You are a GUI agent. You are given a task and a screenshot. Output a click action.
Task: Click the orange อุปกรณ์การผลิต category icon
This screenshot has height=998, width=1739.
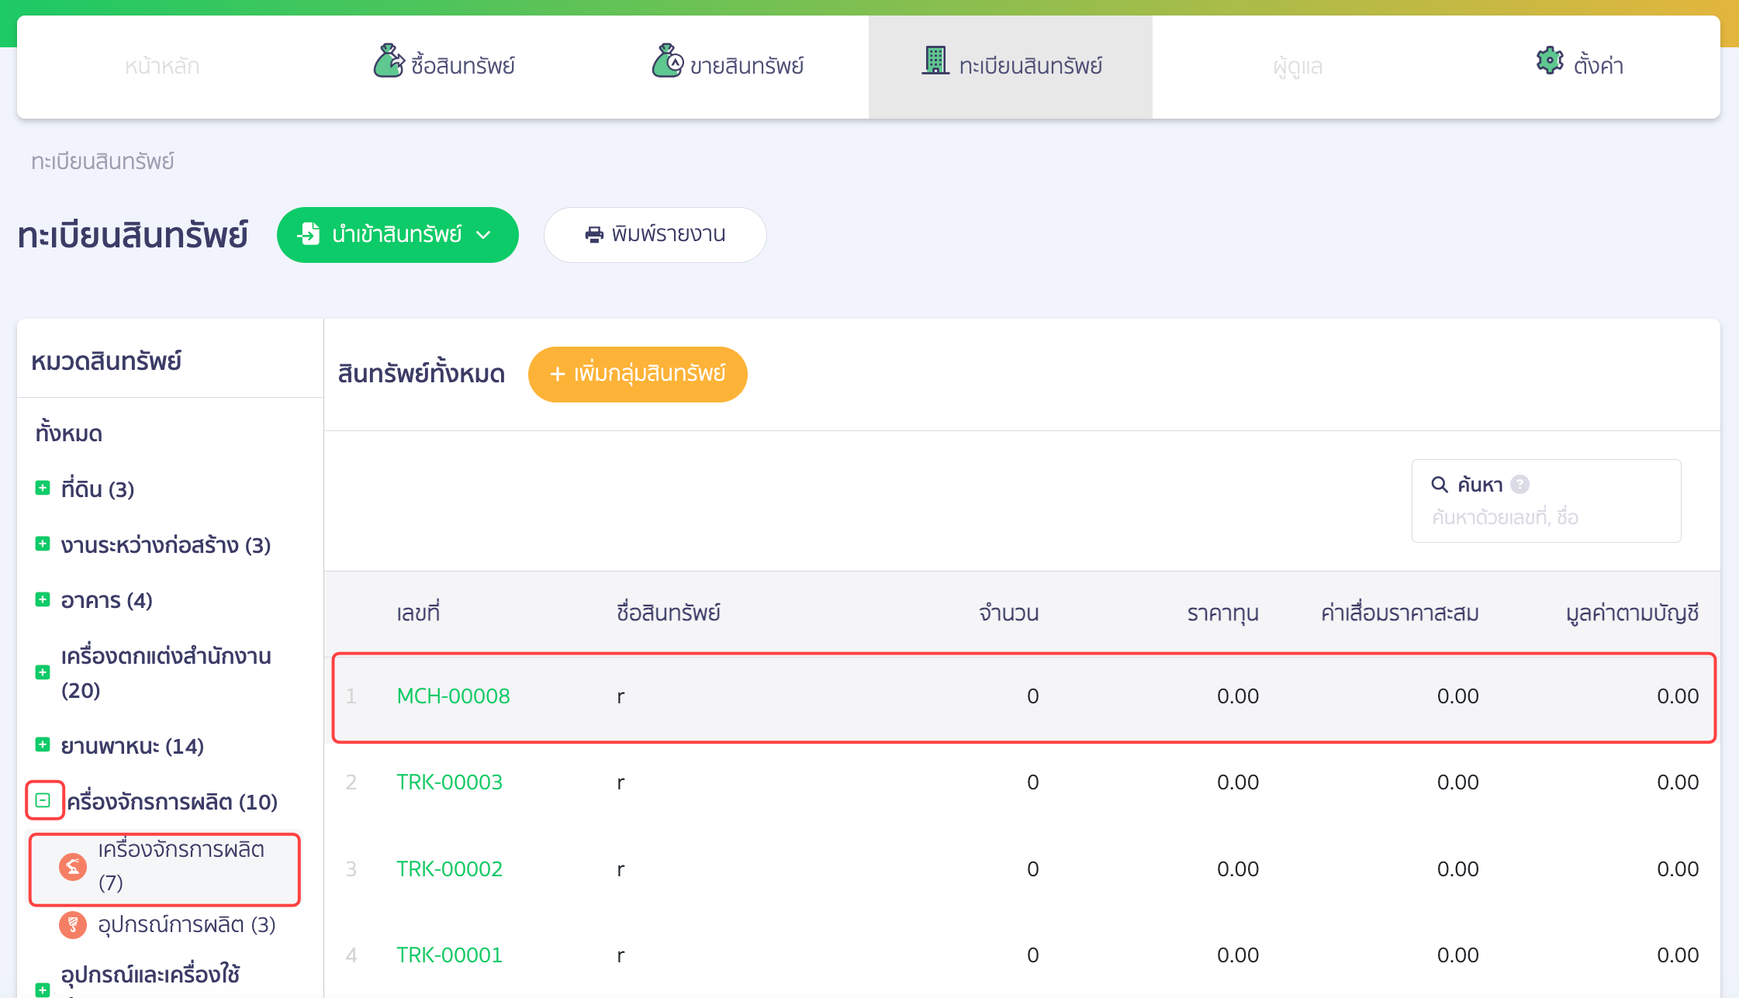click(x=73, y=924)
